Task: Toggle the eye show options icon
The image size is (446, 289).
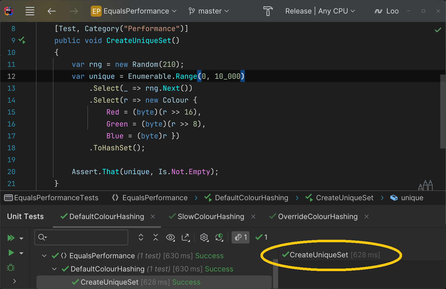Action: (170, 238)
